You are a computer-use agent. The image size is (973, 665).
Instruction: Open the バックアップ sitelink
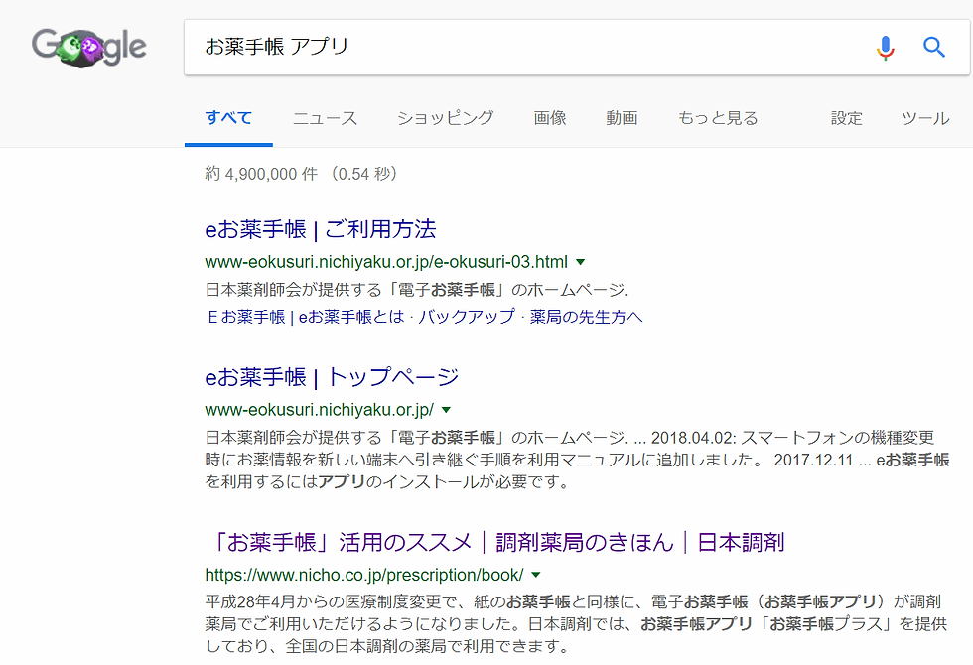467,317
